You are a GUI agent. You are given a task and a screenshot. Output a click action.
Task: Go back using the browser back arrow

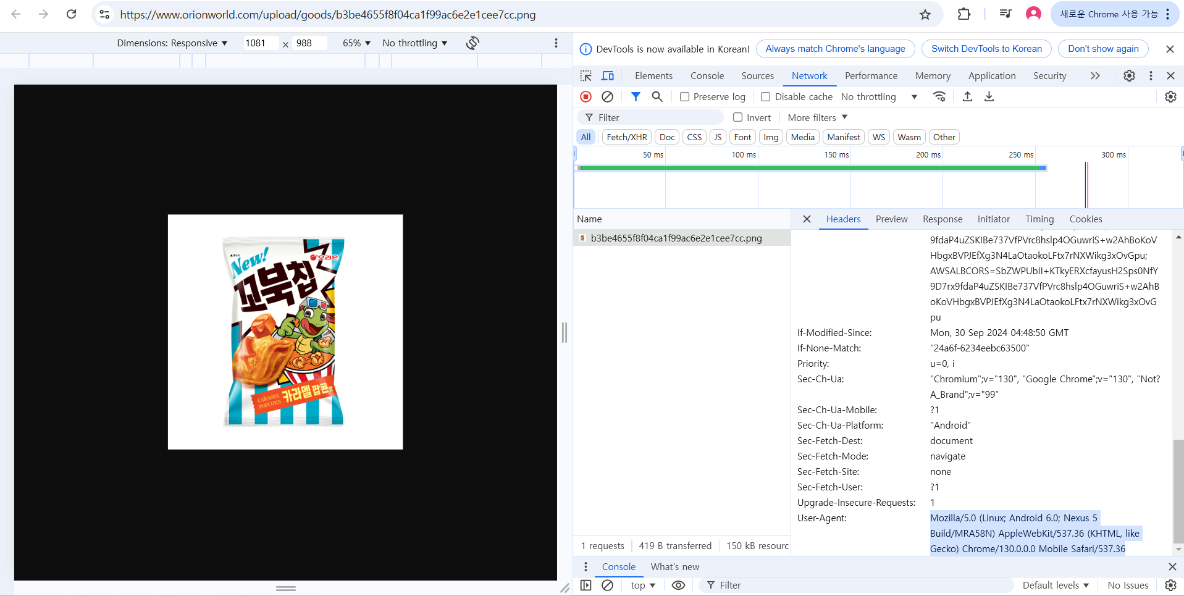16,14
